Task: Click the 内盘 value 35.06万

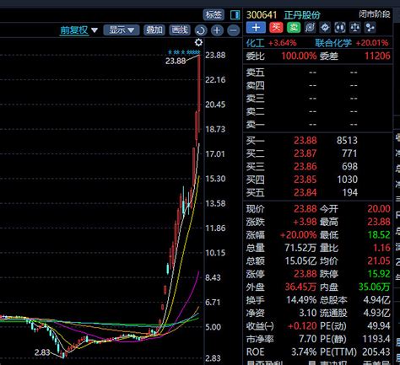Action: pyautogui.click(x=374, y=287)
